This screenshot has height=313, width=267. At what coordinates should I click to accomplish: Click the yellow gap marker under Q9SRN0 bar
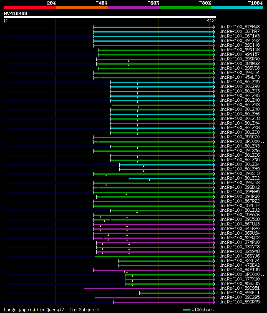pyautogui.click(x=128, y=61)
